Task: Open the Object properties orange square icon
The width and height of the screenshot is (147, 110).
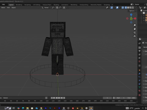Action: [x=140, y=70]
